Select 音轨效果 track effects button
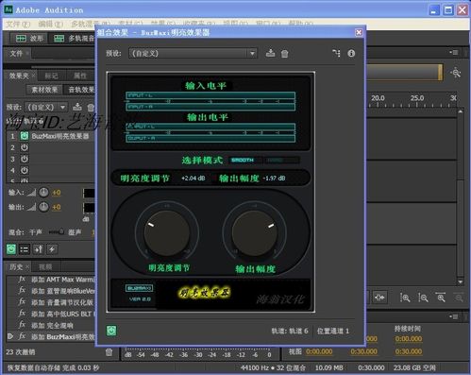This screenshot has width=471, height=375. (80, 90)
